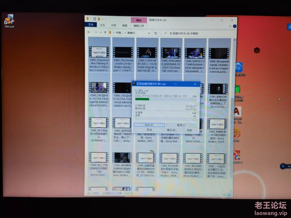
Task: Expand the ribbon using the chevron arrow
Action: [230, 26]
